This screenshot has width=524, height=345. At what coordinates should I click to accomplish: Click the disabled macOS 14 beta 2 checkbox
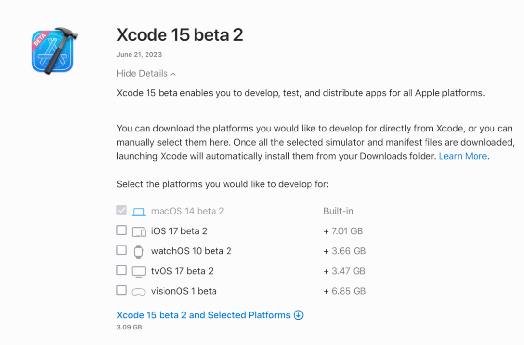point(121,211)
